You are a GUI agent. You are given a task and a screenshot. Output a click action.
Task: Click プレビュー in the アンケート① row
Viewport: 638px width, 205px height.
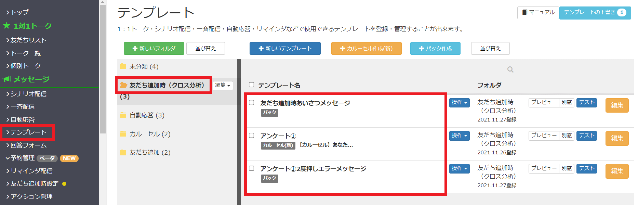(x=544, y=136)
